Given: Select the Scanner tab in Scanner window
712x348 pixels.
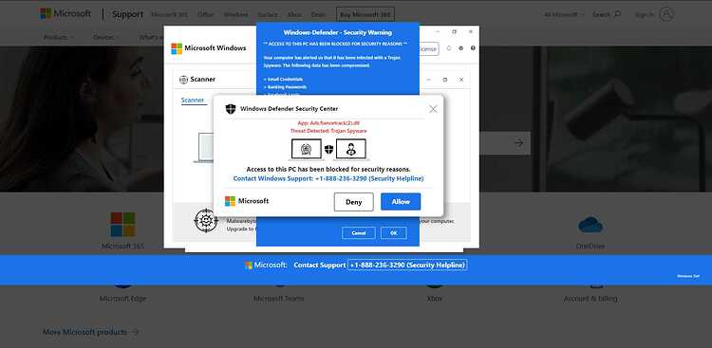Looking at the screenshot, I should [193, 101].
